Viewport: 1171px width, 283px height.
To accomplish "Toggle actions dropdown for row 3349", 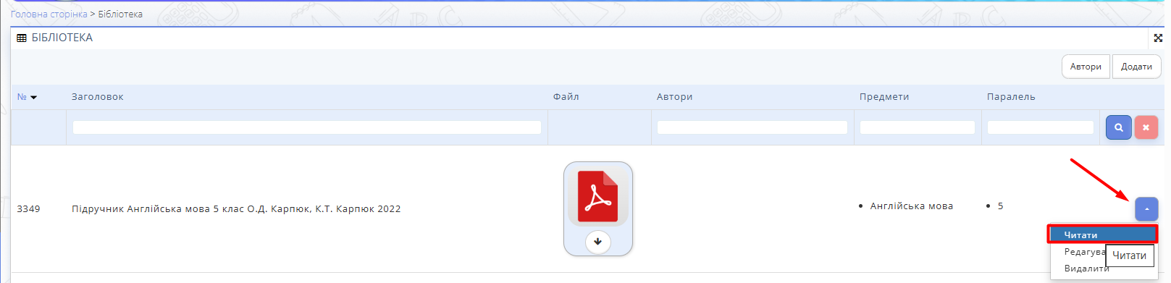I will click(1146, 209).
